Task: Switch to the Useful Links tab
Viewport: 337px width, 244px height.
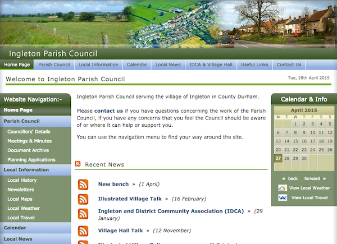Action: point(255,65)
